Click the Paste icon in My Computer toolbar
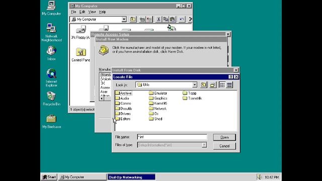 [173, 19]
